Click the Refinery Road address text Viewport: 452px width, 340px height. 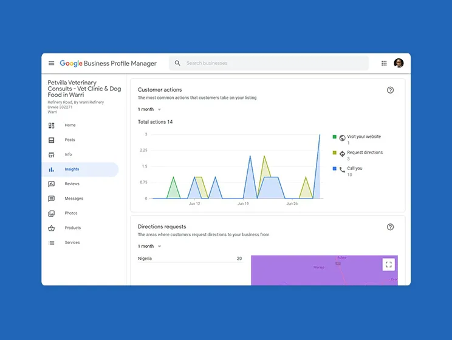tap(75, 107)
